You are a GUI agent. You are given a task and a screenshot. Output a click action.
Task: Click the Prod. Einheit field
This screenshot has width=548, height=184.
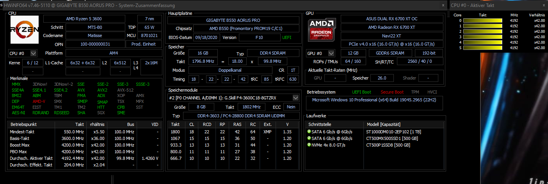[144, 44]
